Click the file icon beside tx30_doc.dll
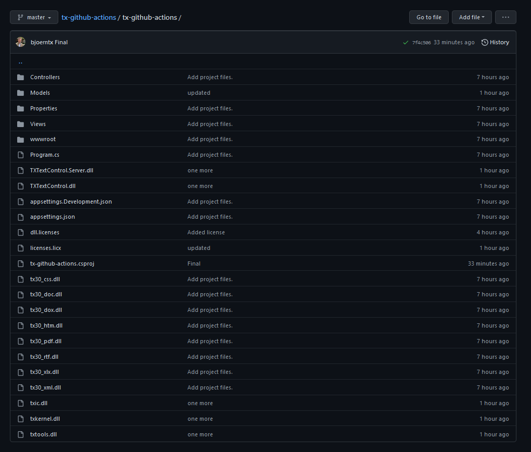531x452 pixels. pyautogui.click(x=21, y=294)
